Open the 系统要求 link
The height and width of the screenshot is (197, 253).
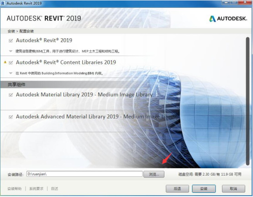click(36, 188)
